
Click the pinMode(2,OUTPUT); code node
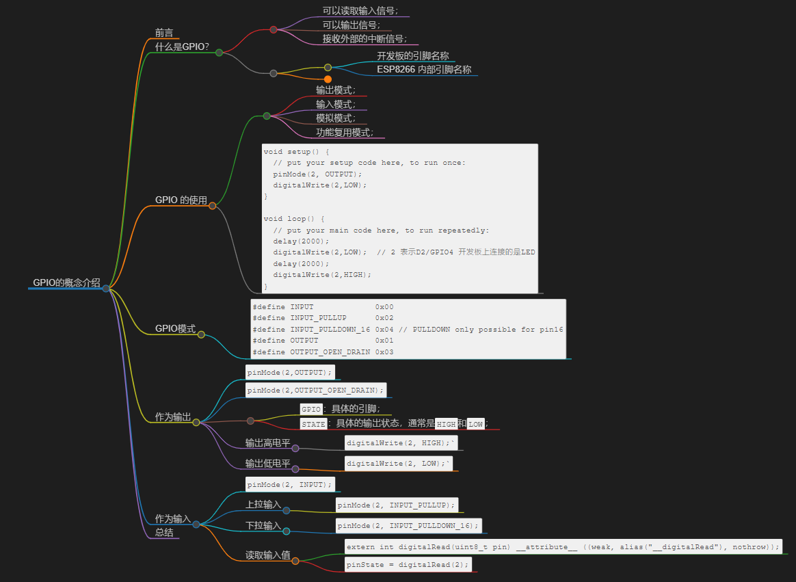coord(290,372)
